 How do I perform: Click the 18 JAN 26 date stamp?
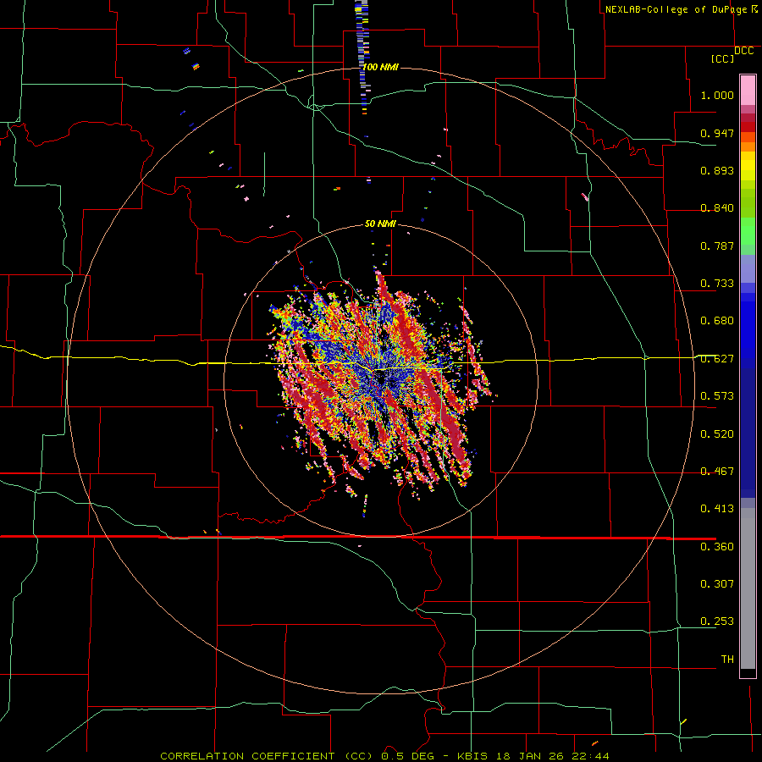[x=531, y=756]
